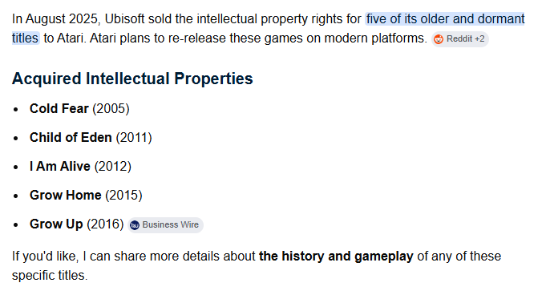546x303 pixels.
Task: Click the bold 'the history and gameplay' text
Action: pyautogui.click(x=336, y=257)
